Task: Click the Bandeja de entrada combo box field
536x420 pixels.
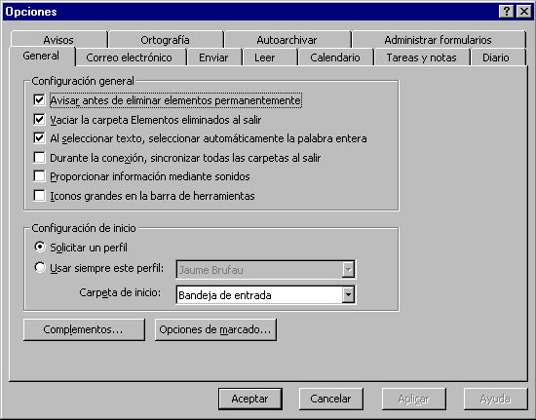Action: pos(266,294)
